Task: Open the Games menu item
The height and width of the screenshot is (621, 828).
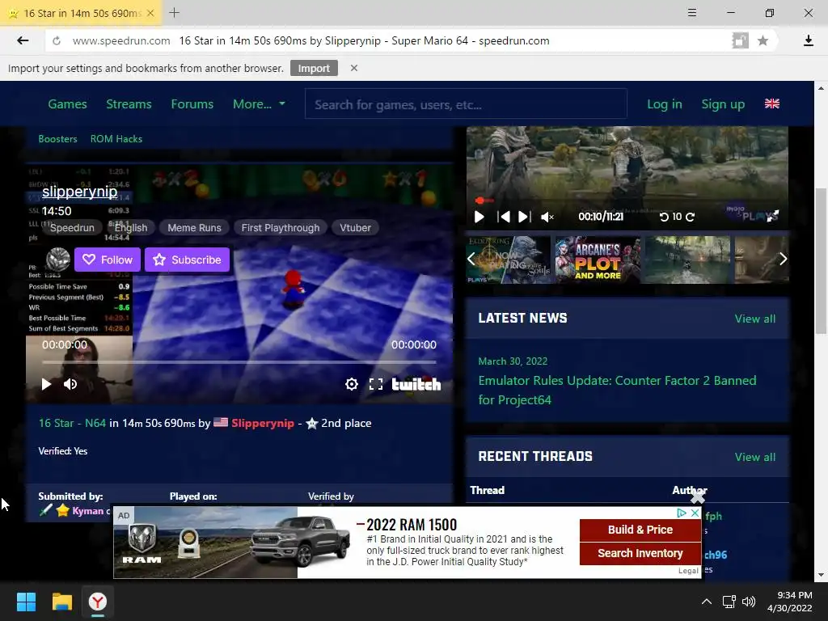Action: [x=67, y=104]
